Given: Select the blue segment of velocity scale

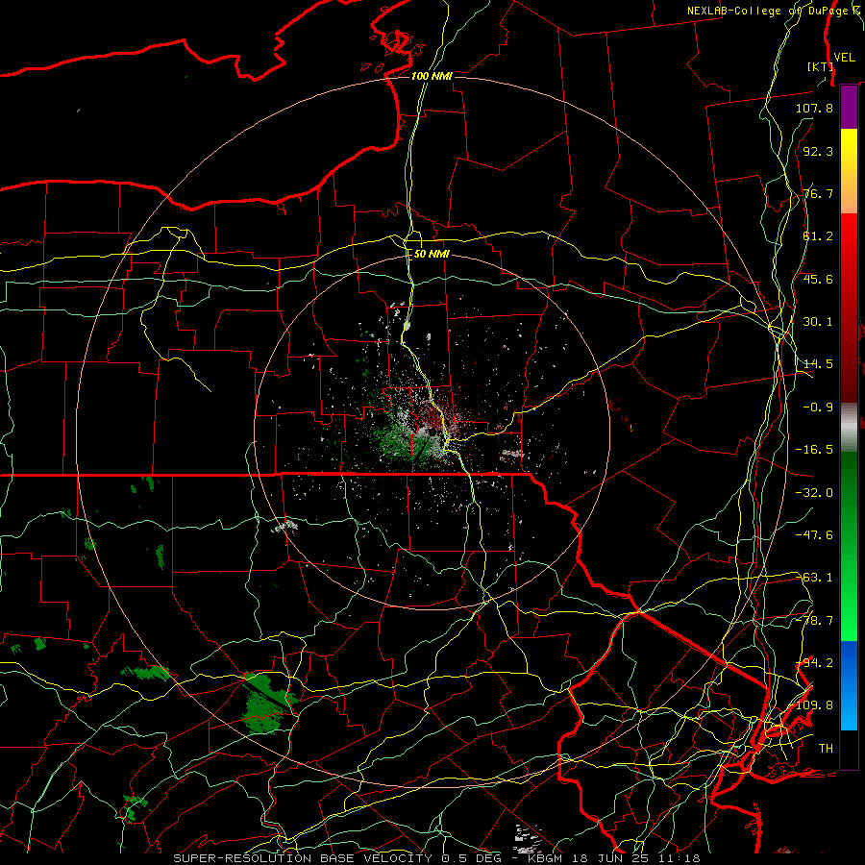Looking at the screenshot, I should (849, 685).
